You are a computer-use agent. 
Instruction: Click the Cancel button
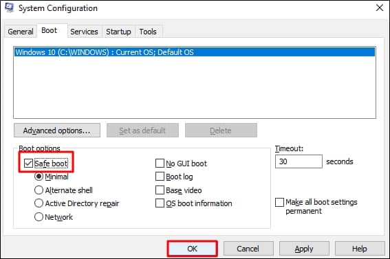(248, 249)
